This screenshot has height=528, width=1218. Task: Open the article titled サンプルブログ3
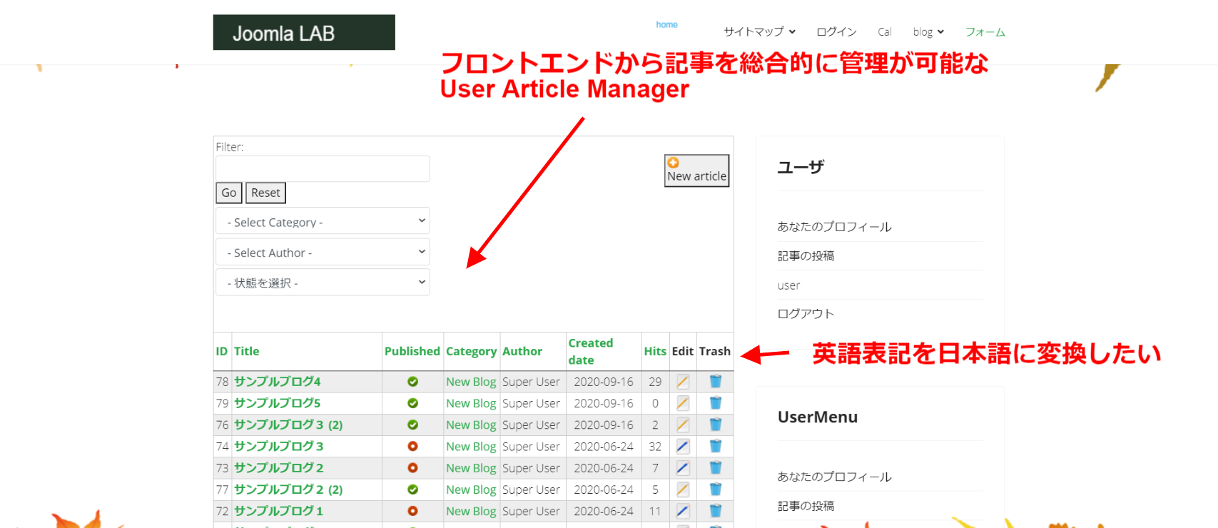279,447
